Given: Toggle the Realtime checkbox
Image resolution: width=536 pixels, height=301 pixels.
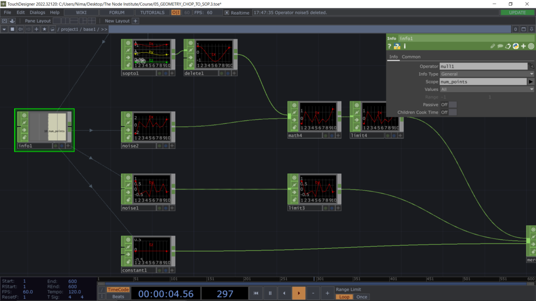Looking at the screenshot, I should pyautogui.click(x=227, y=13).
